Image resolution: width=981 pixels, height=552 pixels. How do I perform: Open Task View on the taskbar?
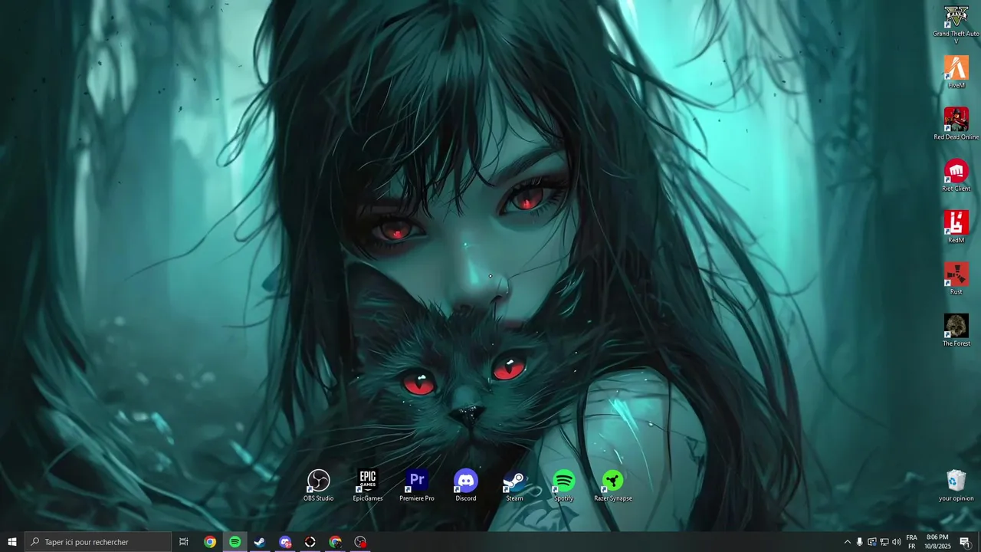(184, 542)
